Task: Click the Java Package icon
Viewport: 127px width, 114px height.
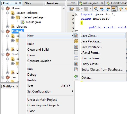Action: coord(76,41)
